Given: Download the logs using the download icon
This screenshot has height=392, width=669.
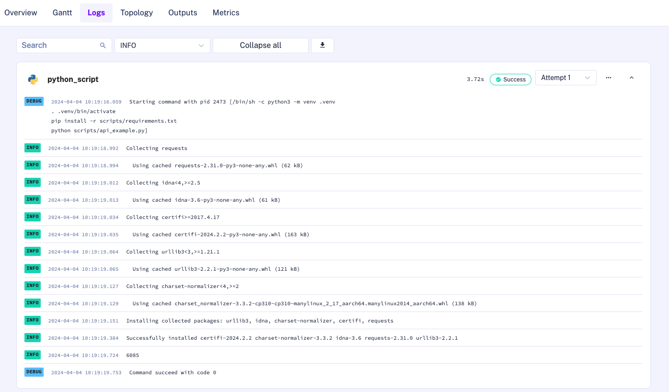Looking at the screenshot, I should (x=322, y=45).
